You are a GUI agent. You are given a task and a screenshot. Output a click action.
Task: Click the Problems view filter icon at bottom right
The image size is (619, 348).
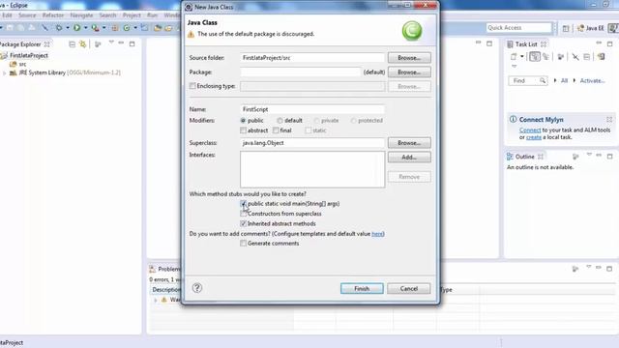[575, 269]
